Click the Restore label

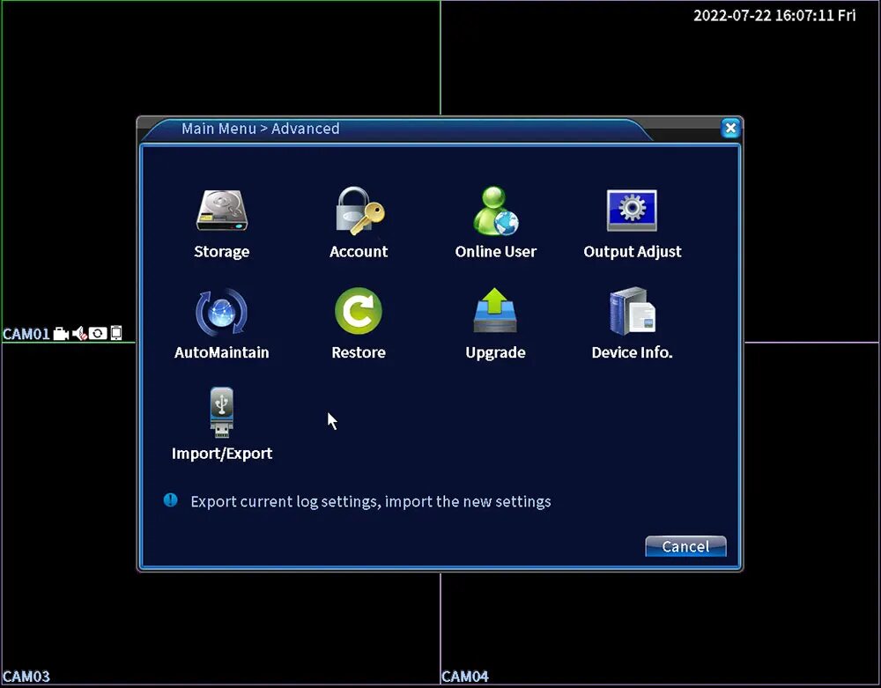359,352
